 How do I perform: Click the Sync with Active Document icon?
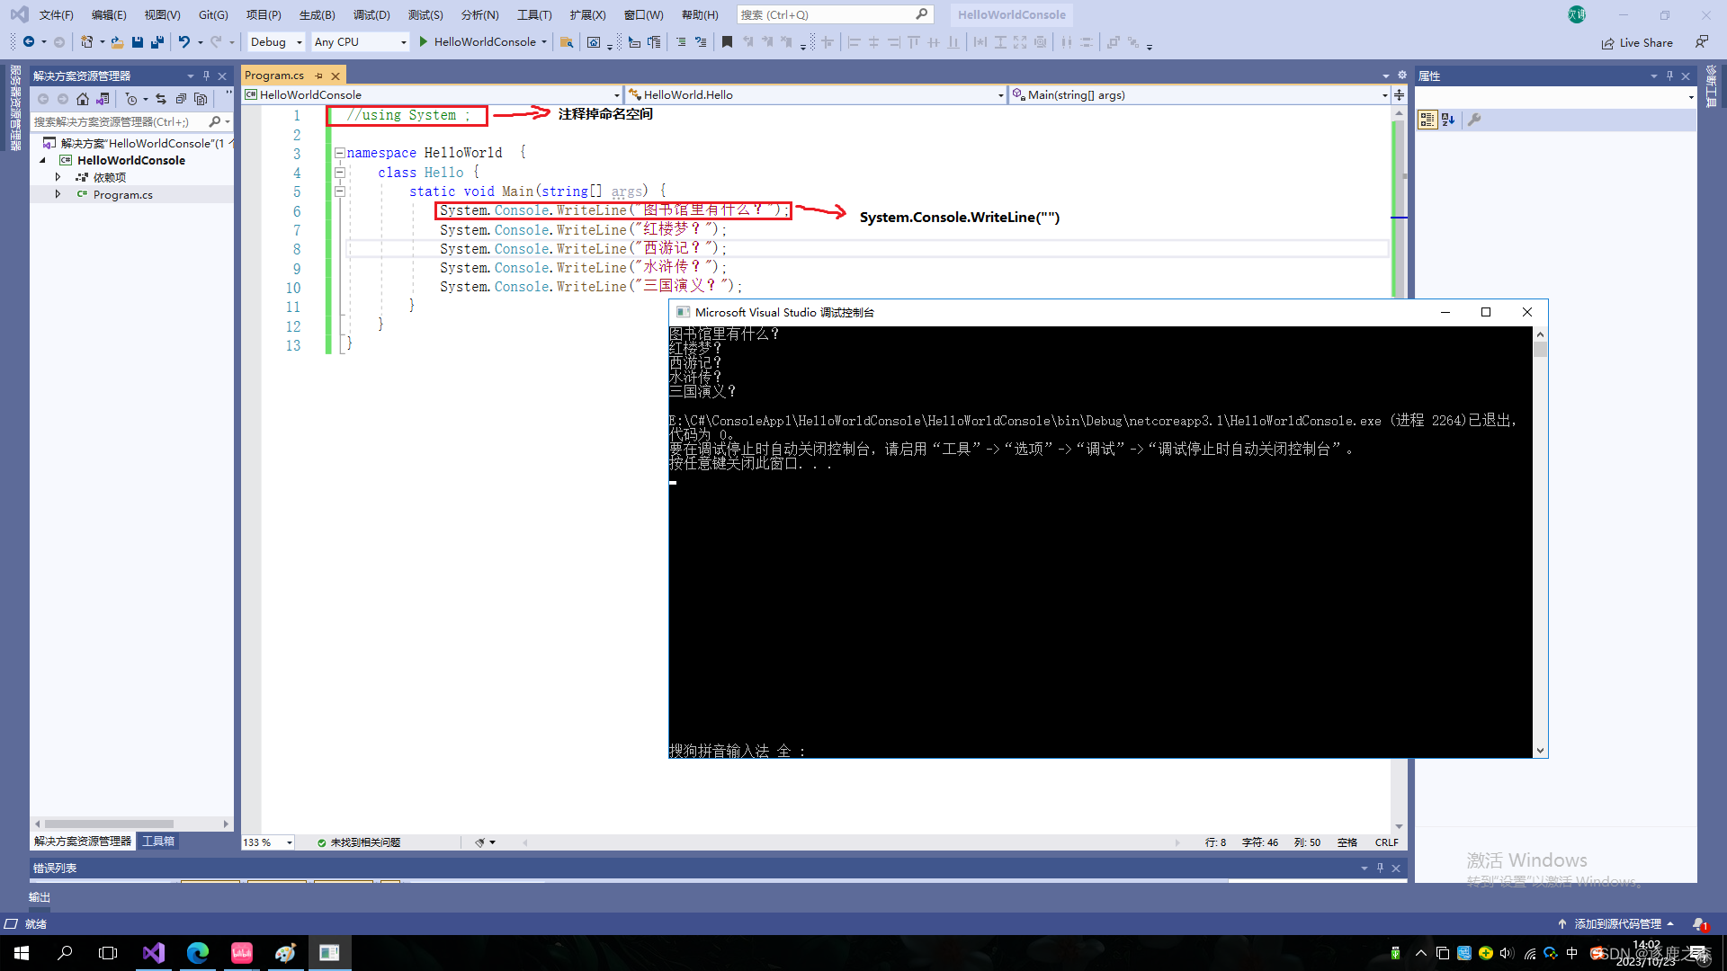pyautogui.click(x=161, y=99)
